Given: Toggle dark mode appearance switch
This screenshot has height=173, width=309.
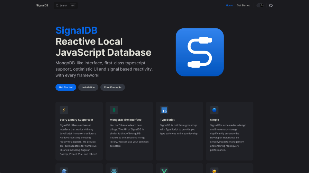Looking at the screenshot, I should click(x=260, y=6).
